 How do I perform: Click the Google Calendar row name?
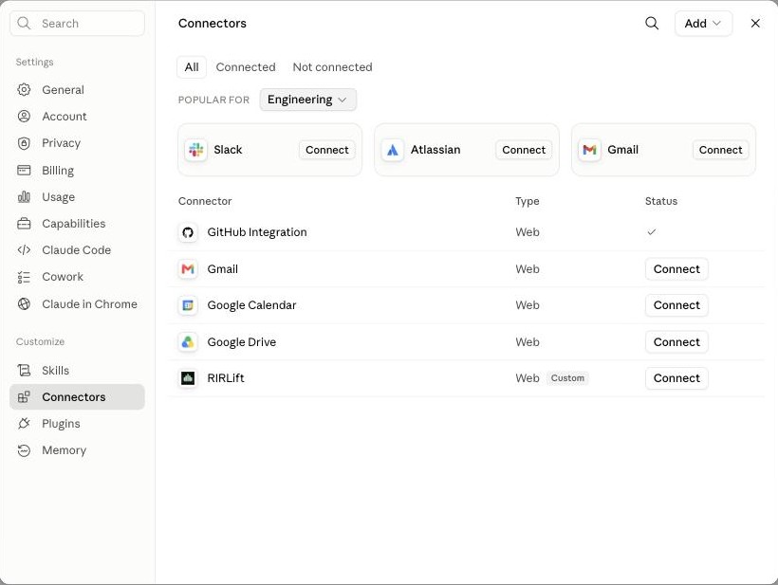(251, 305)
